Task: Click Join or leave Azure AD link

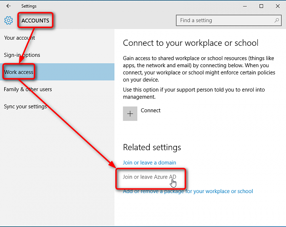Action: point(149,177)
